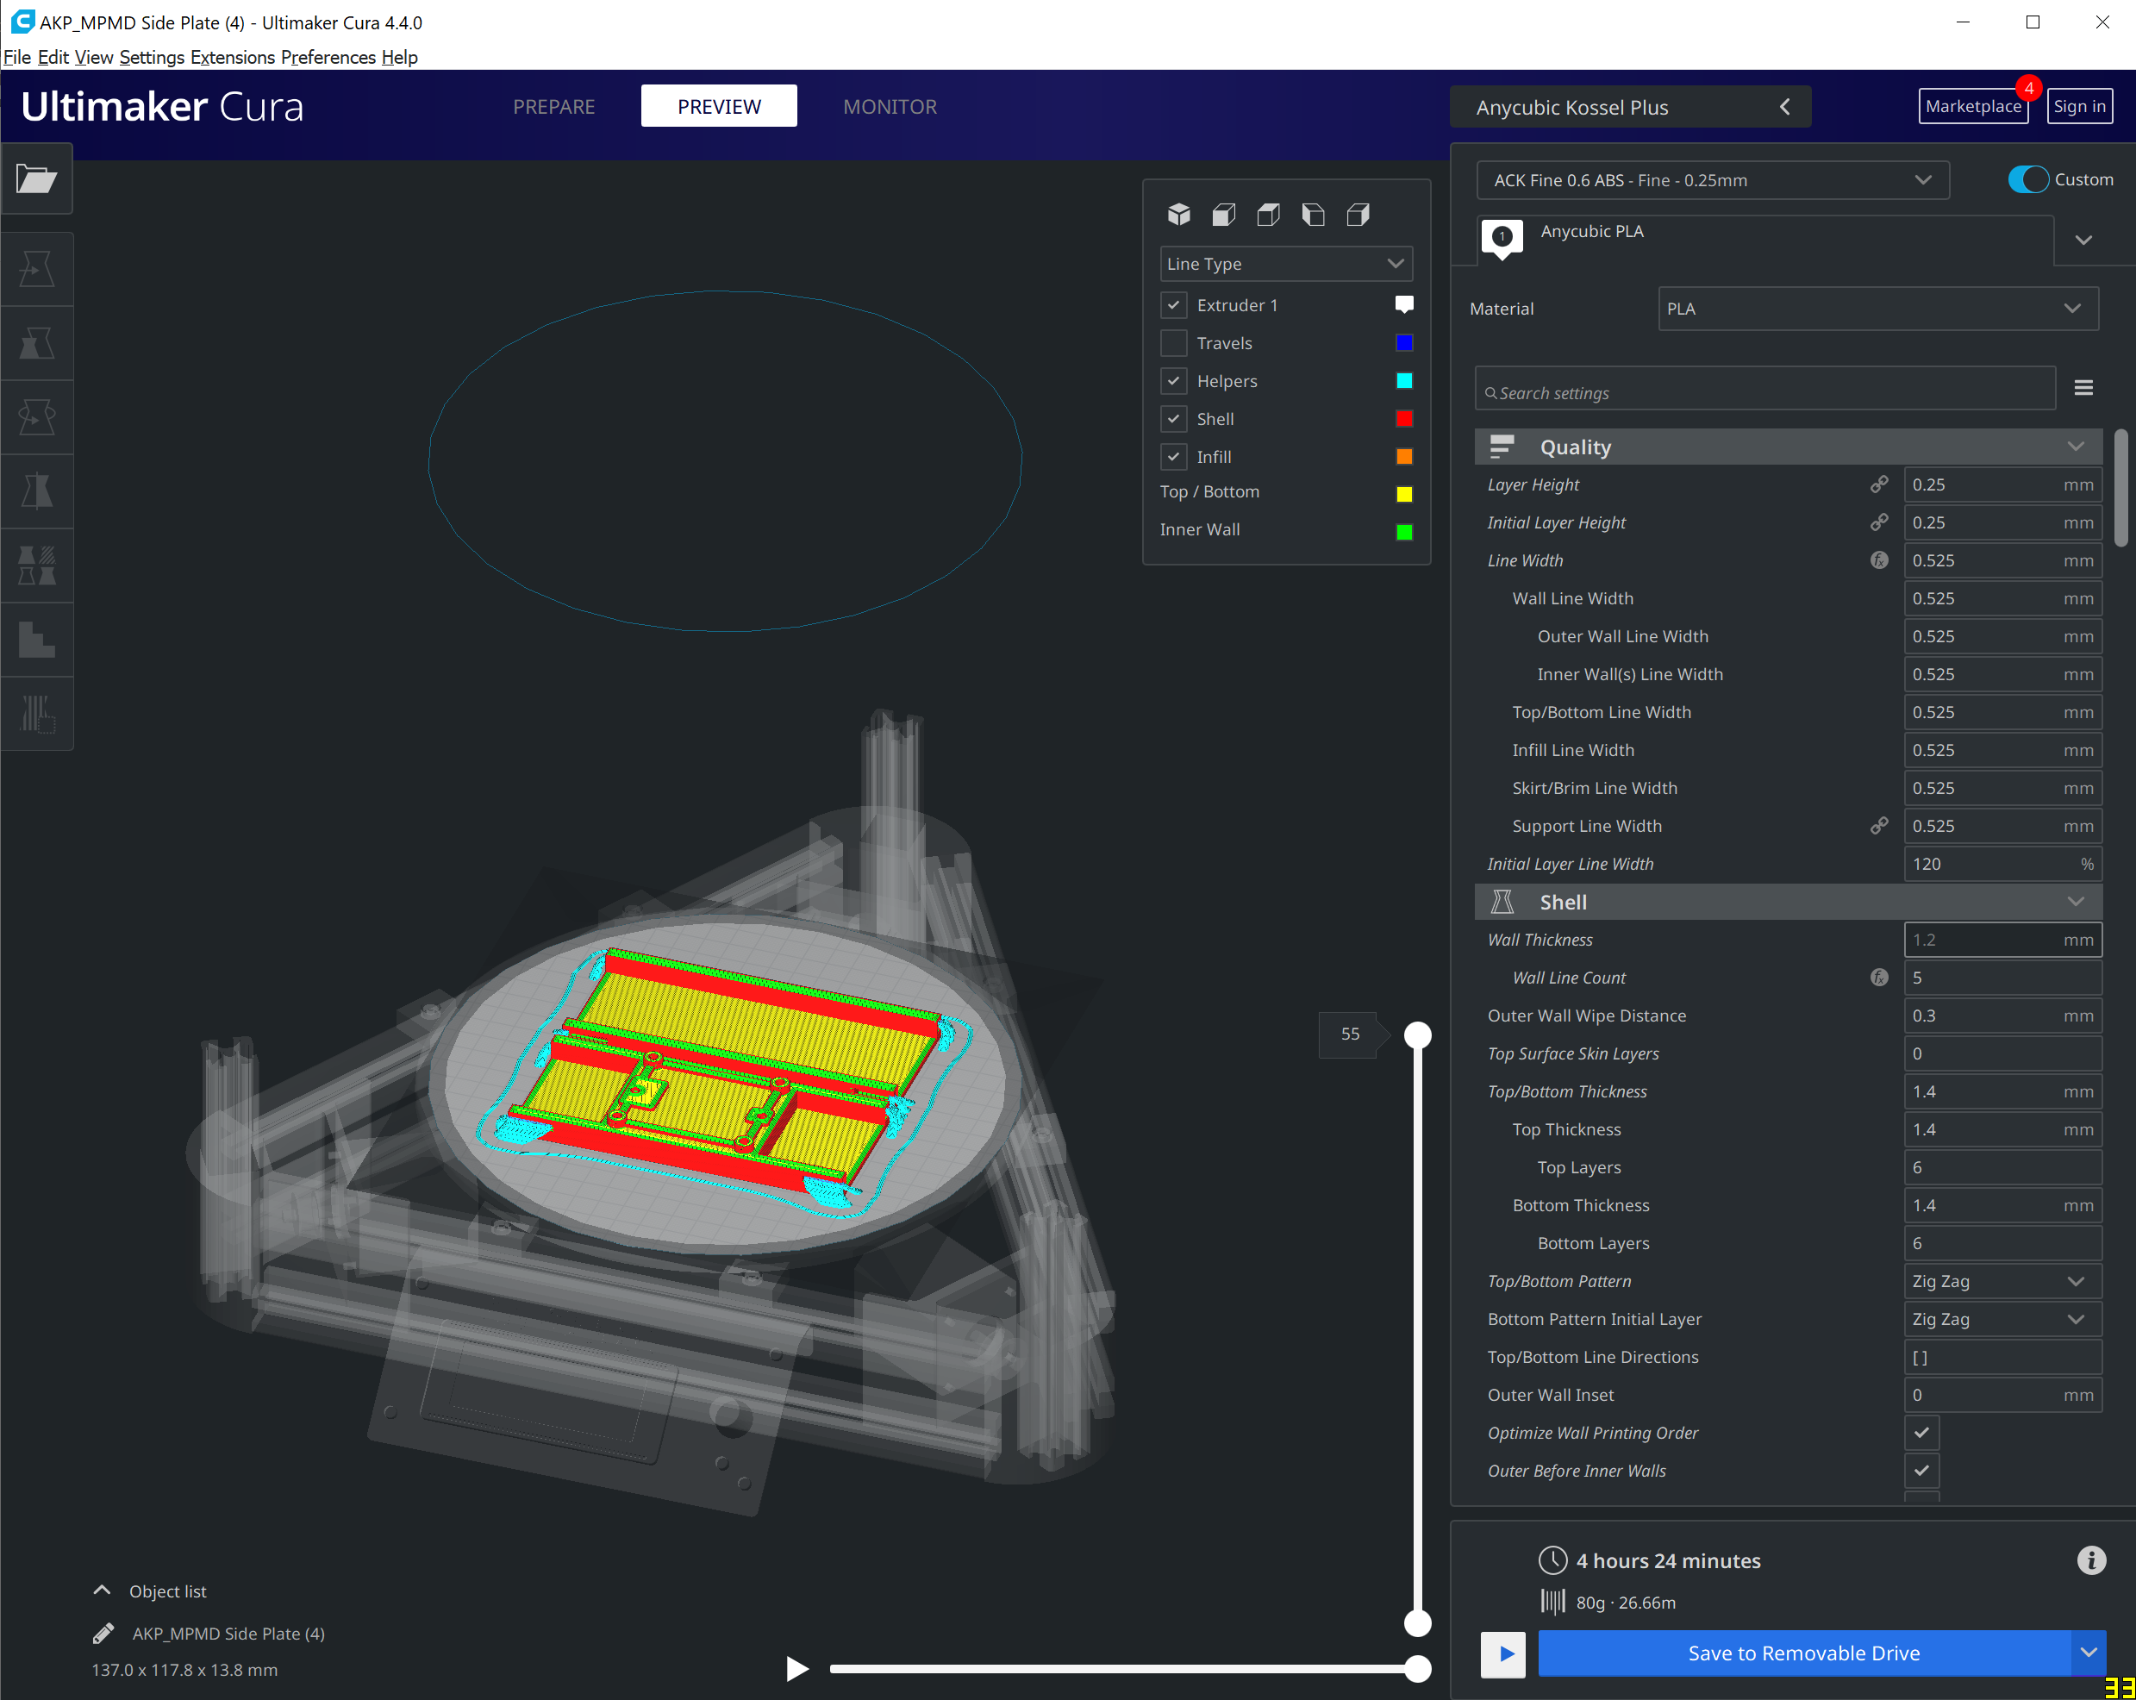The width and height of the screenshot is (2136, 1700).
Task: Open the settings visibility hamburger menu
Action: [2083, 388]
